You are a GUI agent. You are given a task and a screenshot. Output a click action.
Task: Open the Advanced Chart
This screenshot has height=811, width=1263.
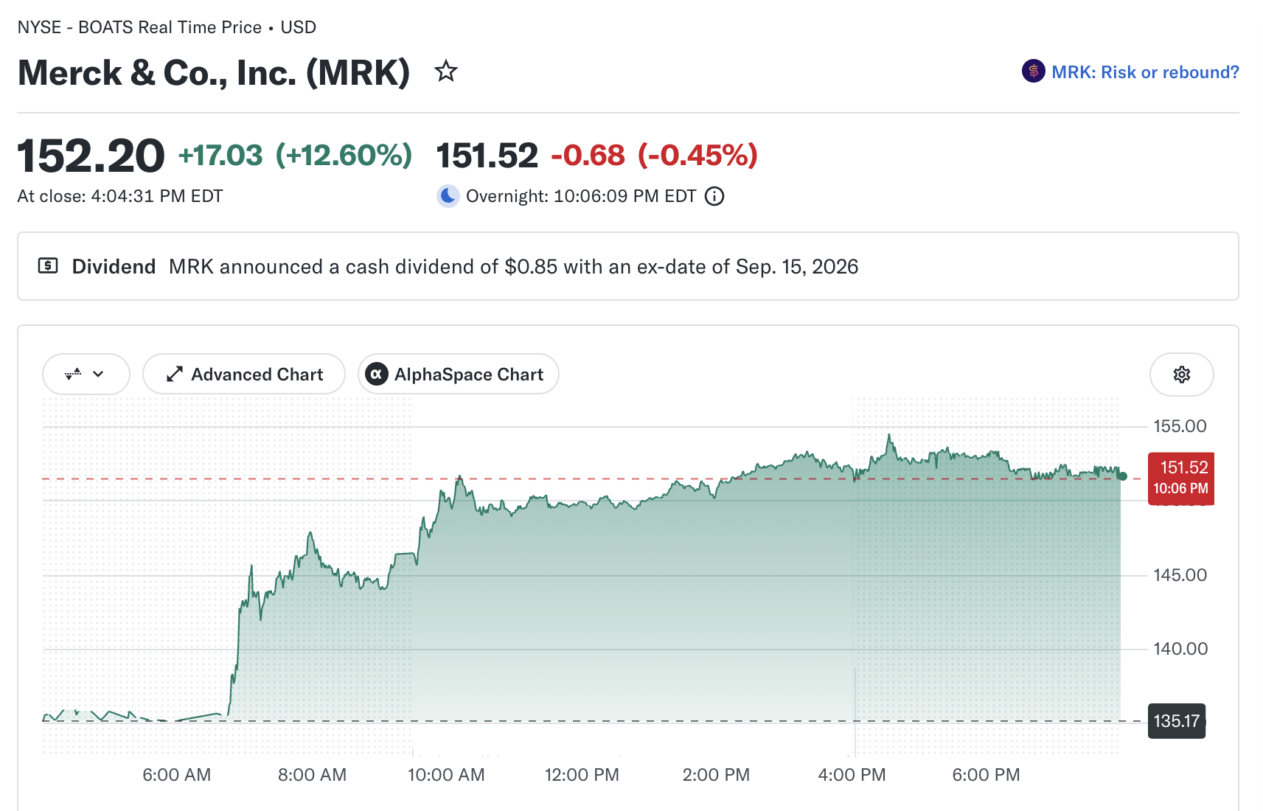(244, 375)
